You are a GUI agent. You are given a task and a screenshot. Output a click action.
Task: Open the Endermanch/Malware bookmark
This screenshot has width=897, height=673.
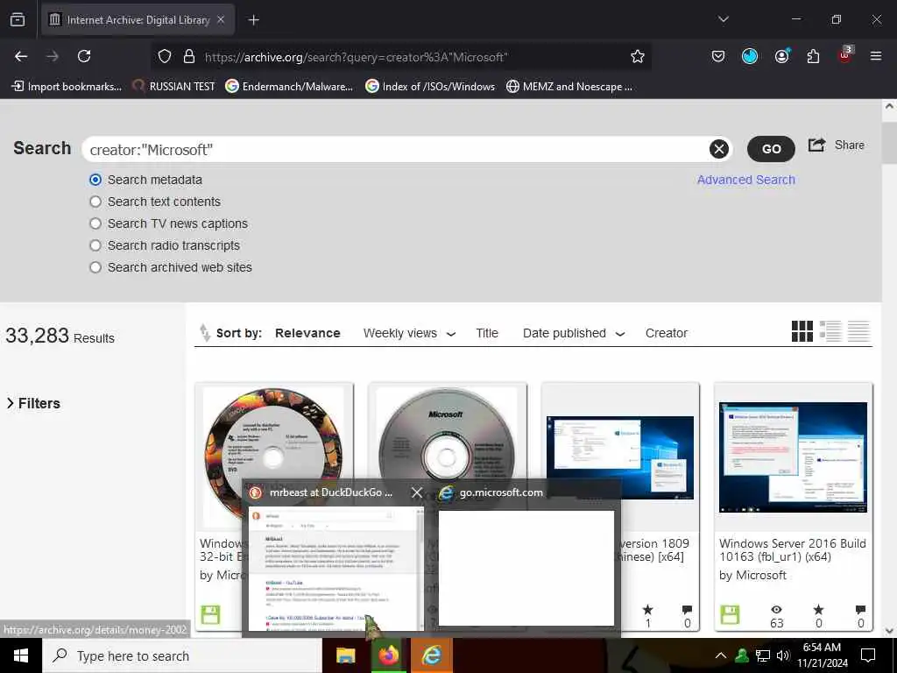pos(289,87)
